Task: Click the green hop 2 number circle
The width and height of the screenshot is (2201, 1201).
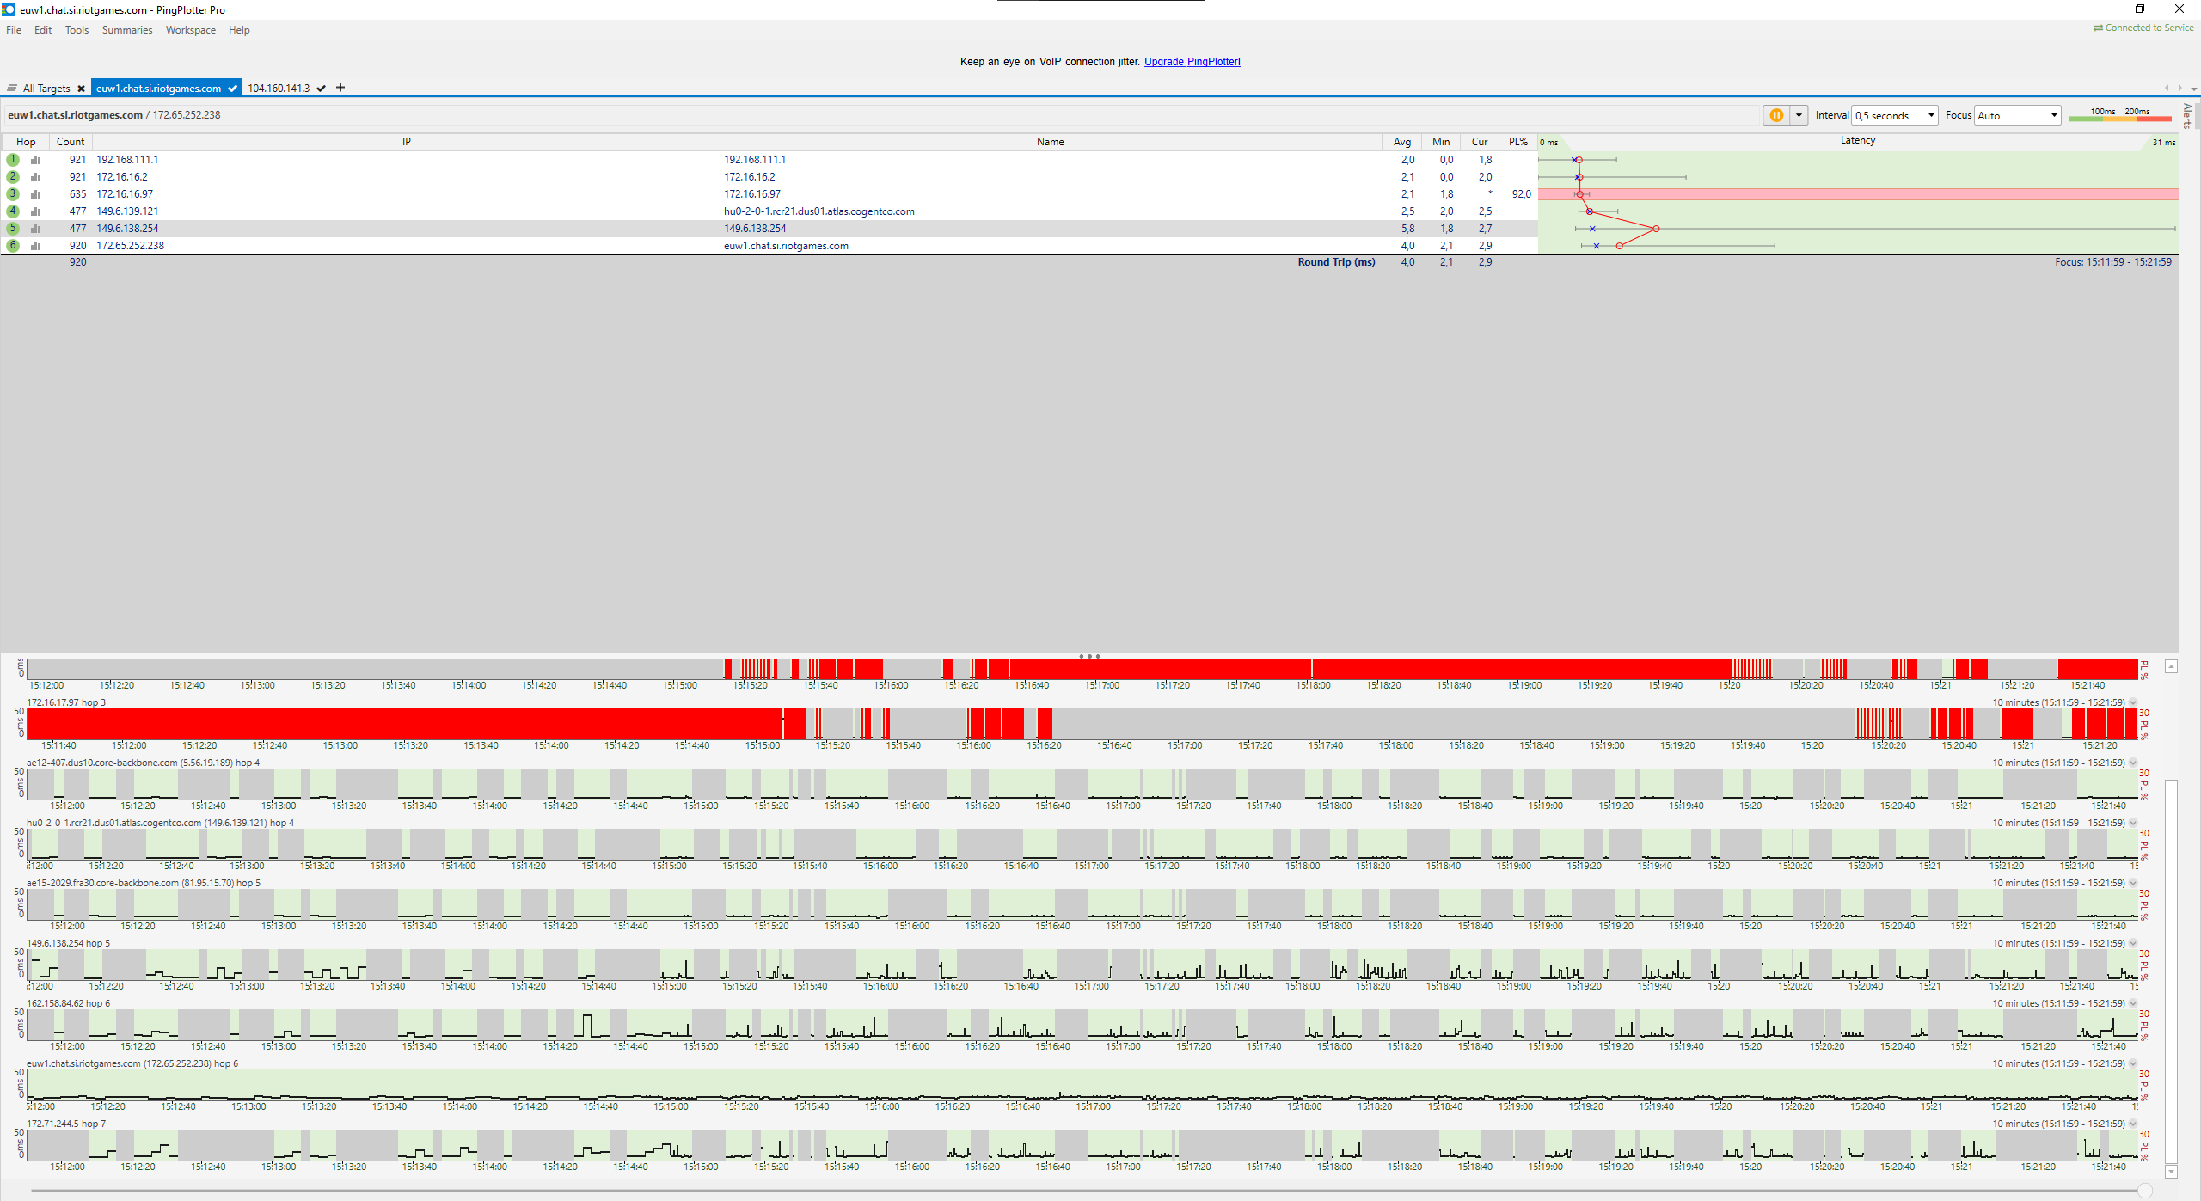Action: tap(13, 177)
